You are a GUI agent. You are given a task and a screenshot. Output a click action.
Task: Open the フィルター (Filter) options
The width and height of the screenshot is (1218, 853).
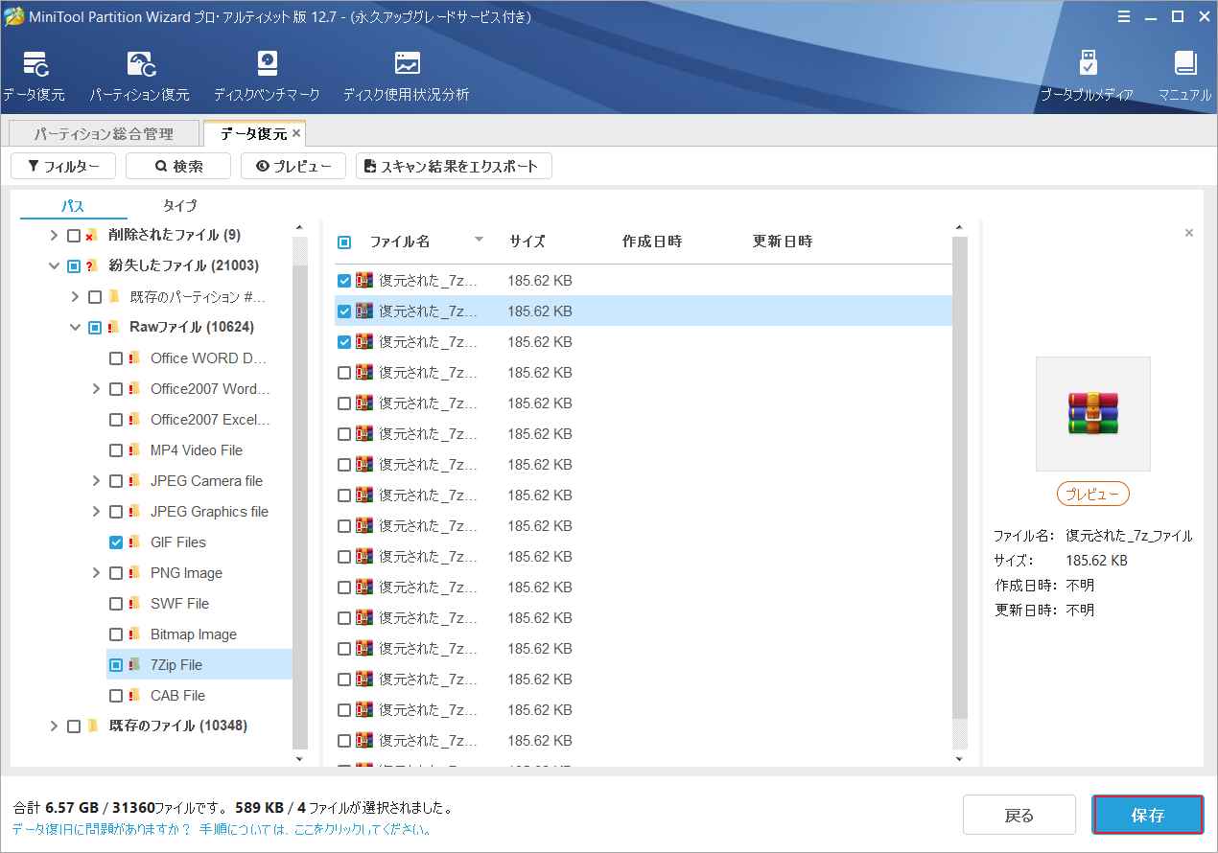(x=63, y=166)
